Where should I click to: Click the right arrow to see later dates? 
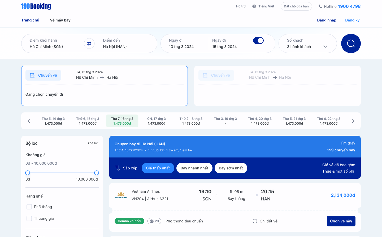(x=353, y=121)
